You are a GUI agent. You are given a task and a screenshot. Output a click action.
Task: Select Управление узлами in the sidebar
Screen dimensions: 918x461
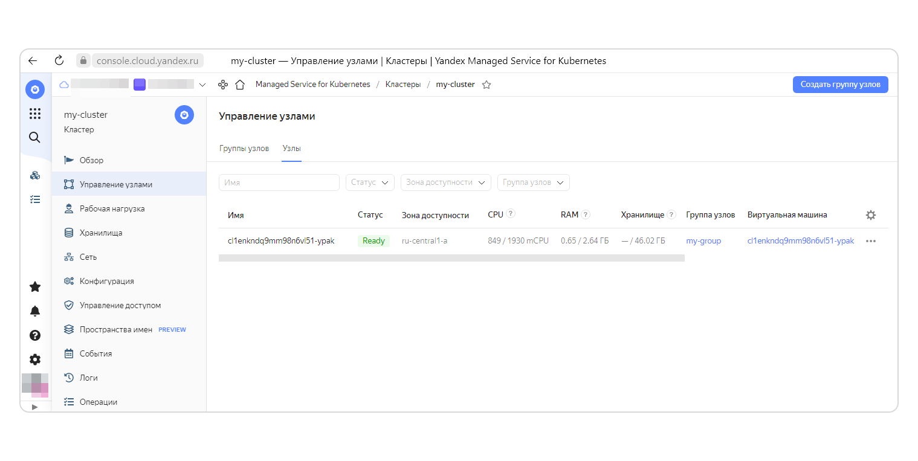click(129, 184)
